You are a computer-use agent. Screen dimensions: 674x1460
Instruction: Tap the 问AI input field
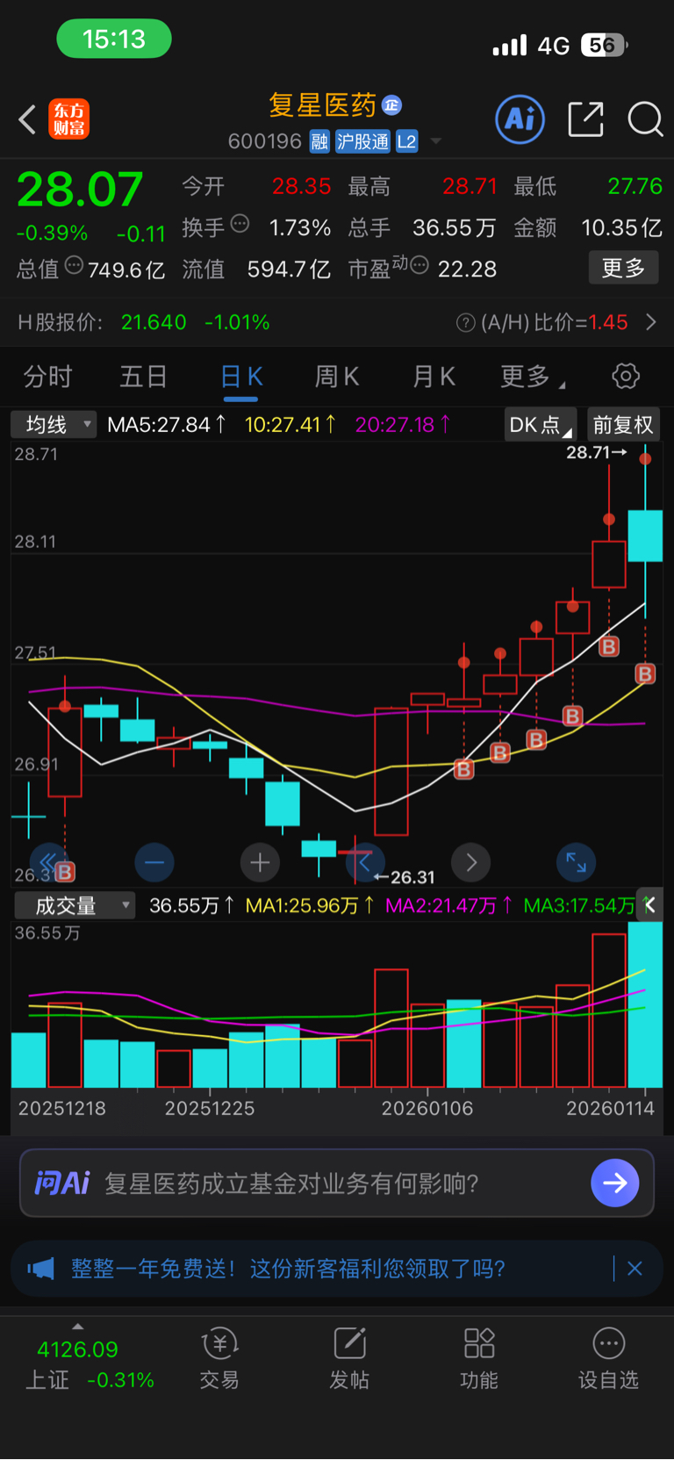[337, 1183]
